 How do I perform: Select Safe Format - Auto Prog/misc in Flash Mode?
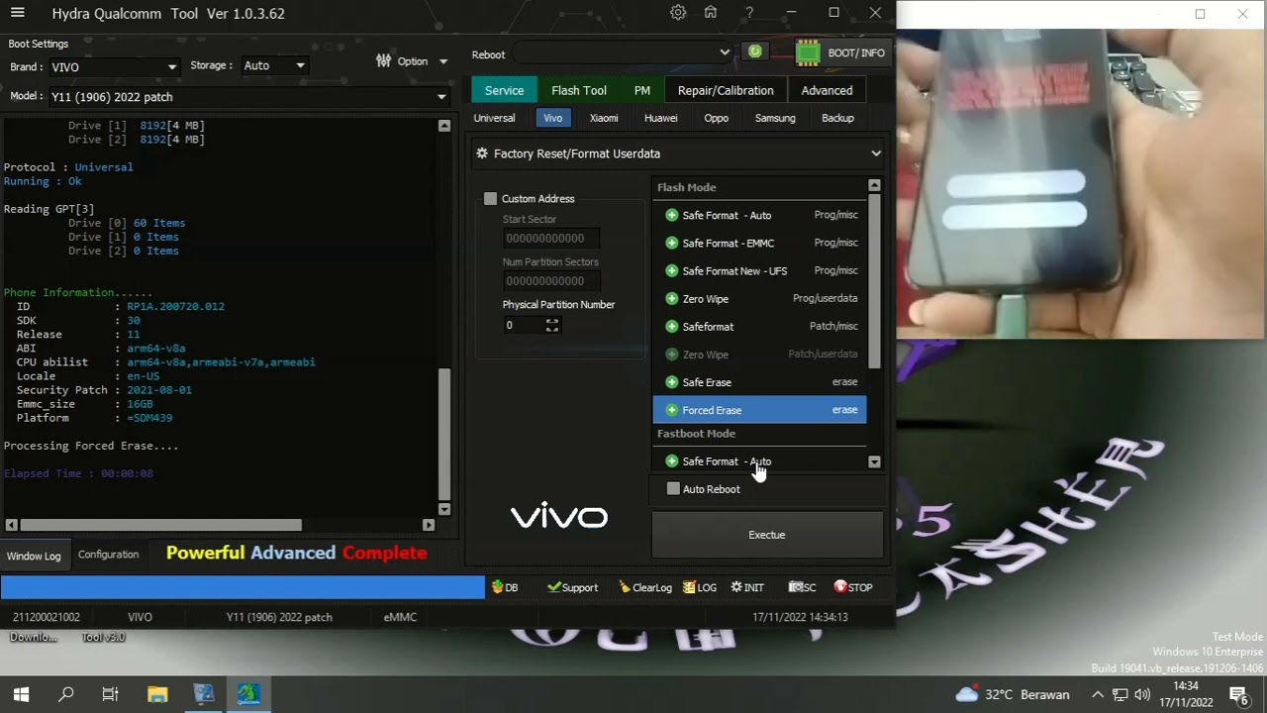(x=759, y=215)
